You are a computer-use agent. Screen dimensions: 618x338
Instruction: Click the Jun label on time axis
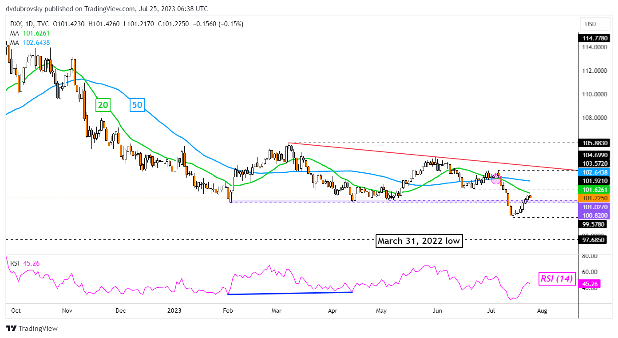[437, 311]
